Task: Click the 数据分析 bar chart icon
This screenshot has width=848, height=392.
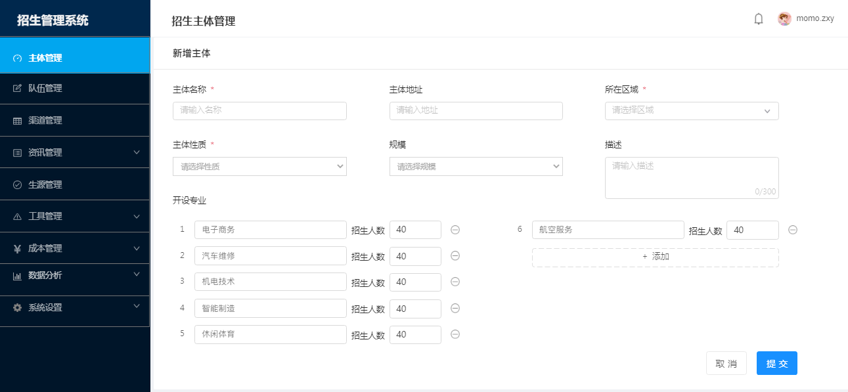Action: click(x=18, y=276)
